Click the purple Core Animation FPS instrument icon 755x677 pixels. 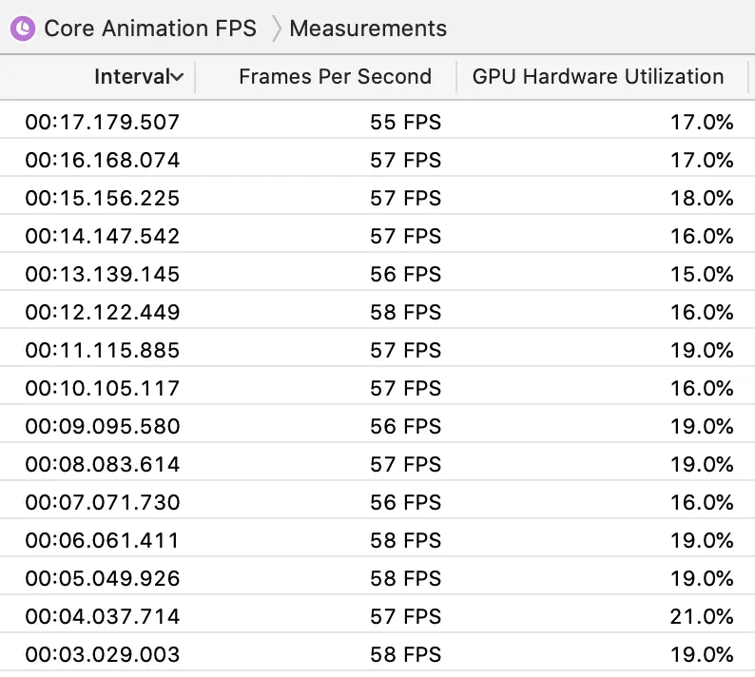click(21, 29)
